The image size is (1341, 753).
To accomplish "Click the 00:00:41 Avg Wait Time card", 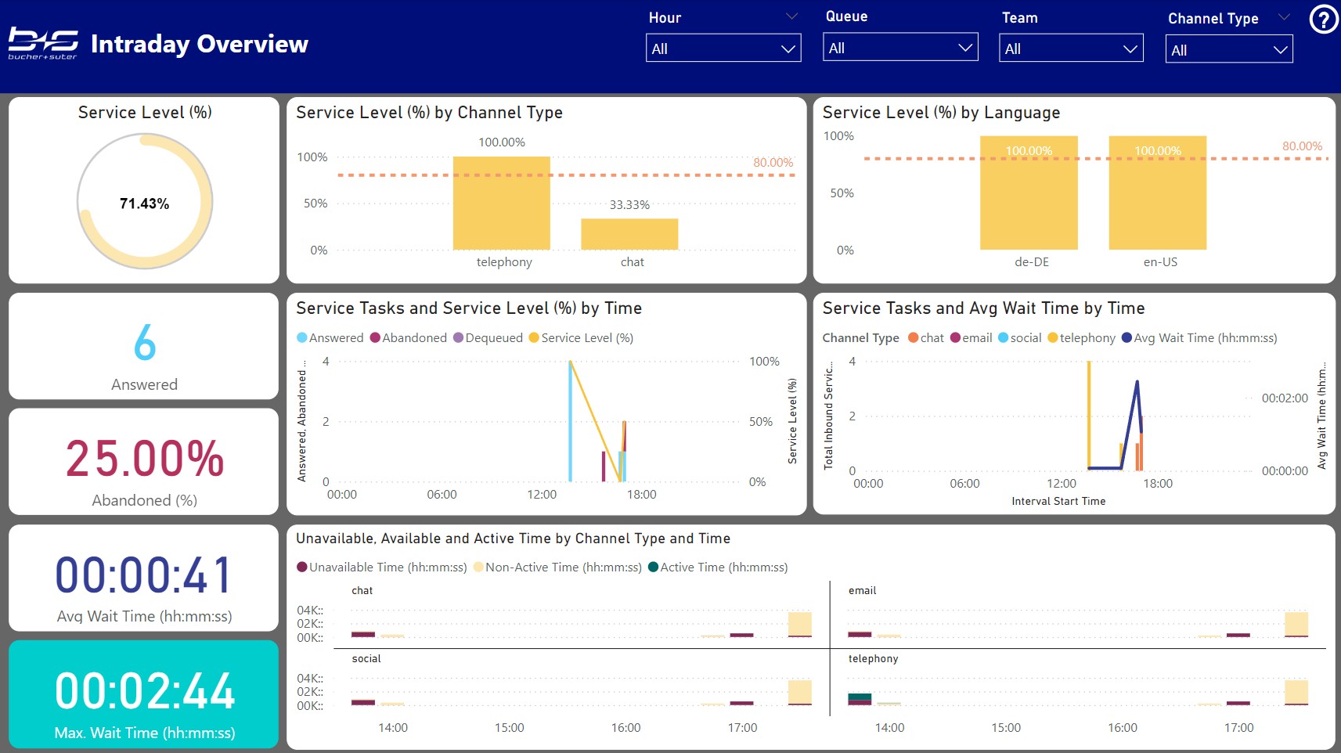I will [144, 578].
